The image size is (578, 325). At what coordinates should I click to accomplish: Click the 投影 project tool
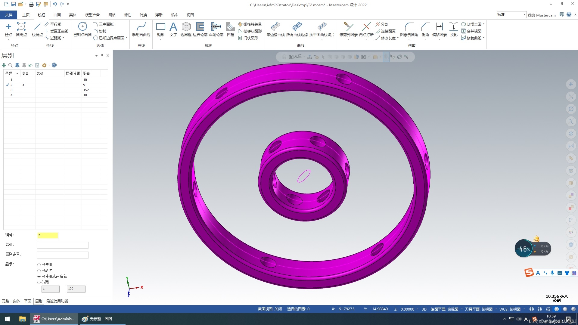pos(454,29)
